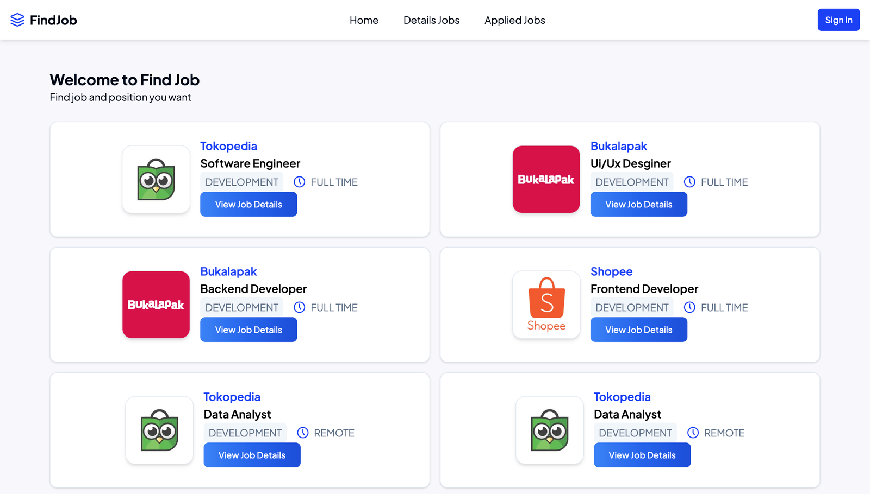Click the clock icon beside REMOTE for Data Analyst

pyautogui.click(x=303, y=433)
